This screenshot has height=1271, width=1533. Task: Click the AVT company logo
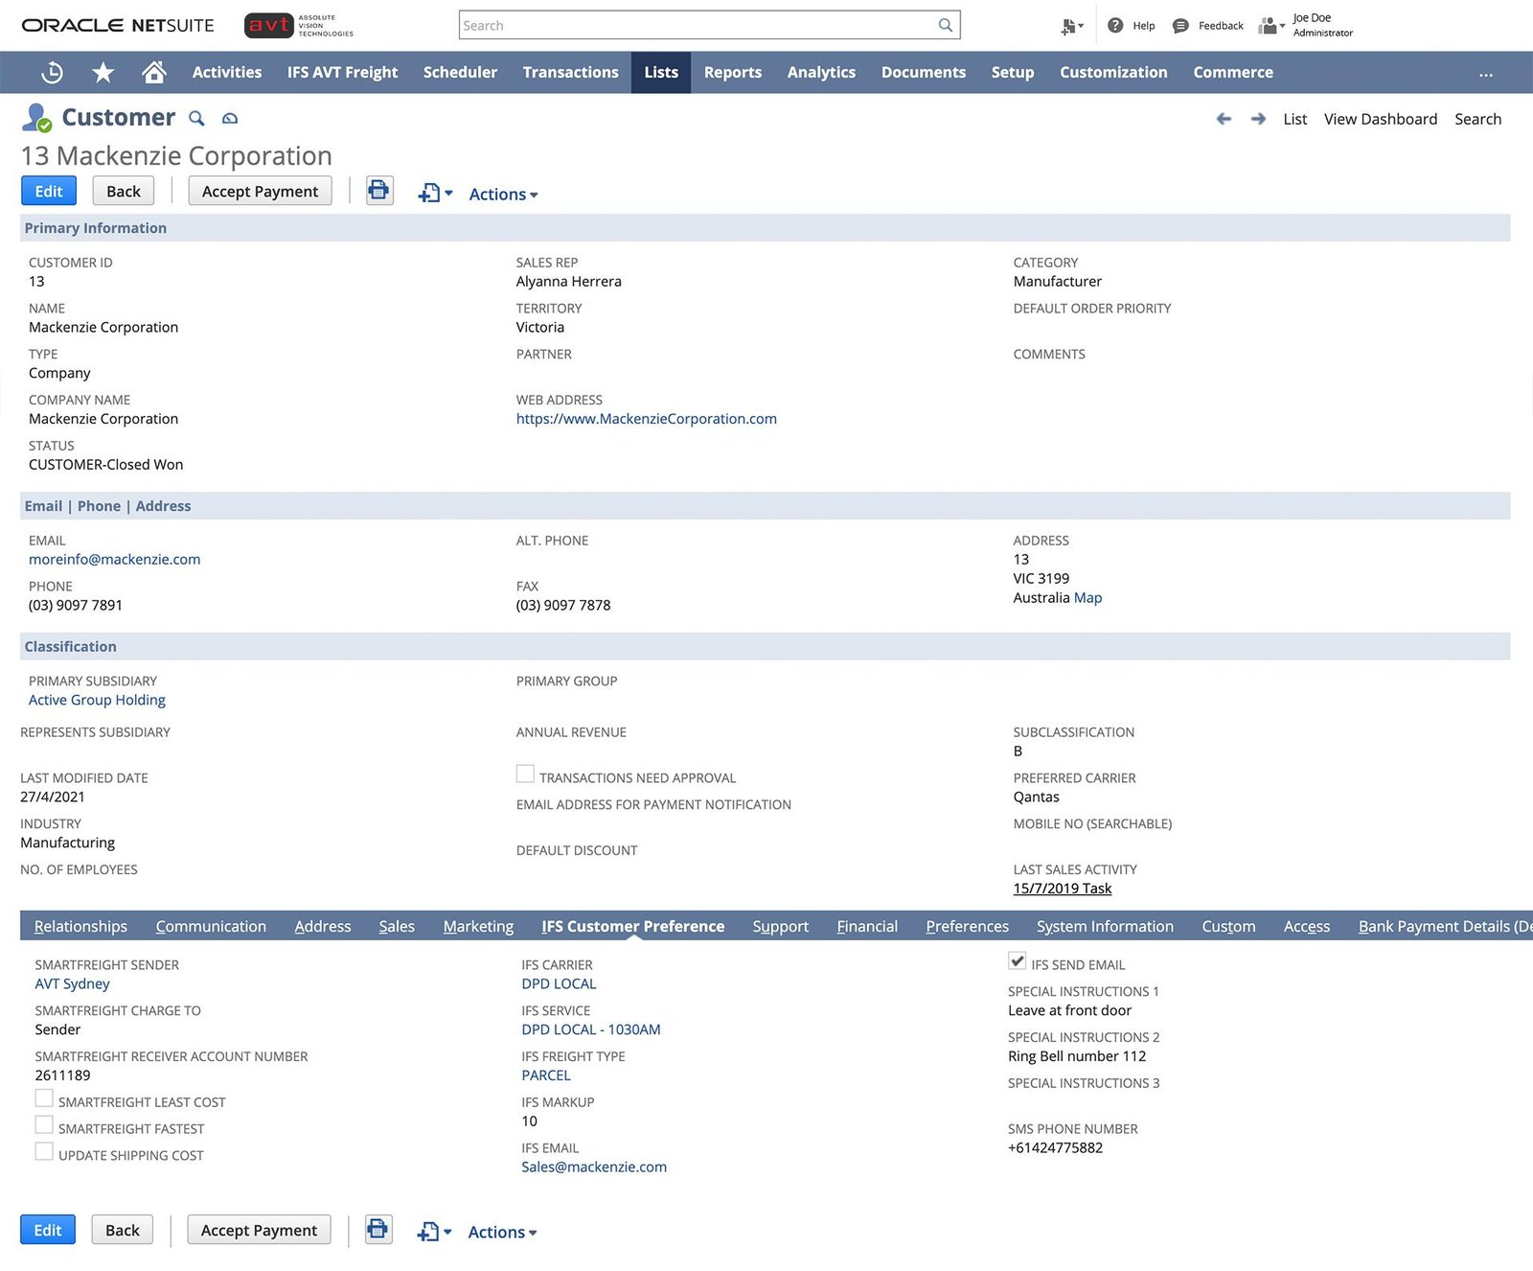[x=299, y=26]
